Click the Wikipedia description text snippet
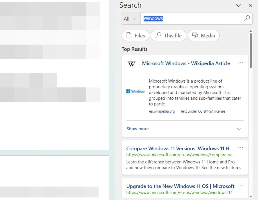258x200 pixels. [195, 93]
